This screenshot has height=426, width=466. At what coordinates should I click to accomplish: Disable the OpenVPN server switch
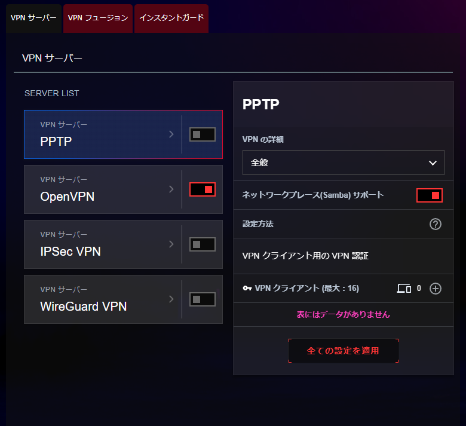203,189
